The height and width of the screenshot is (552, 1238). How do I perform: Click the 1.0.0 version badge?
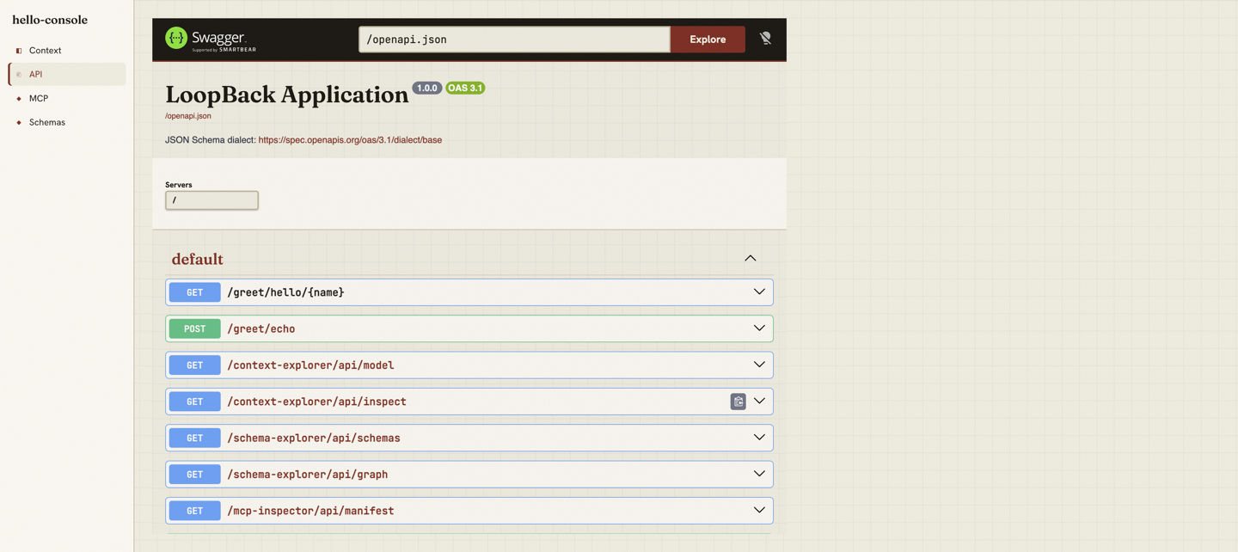(x=427, y=88)
